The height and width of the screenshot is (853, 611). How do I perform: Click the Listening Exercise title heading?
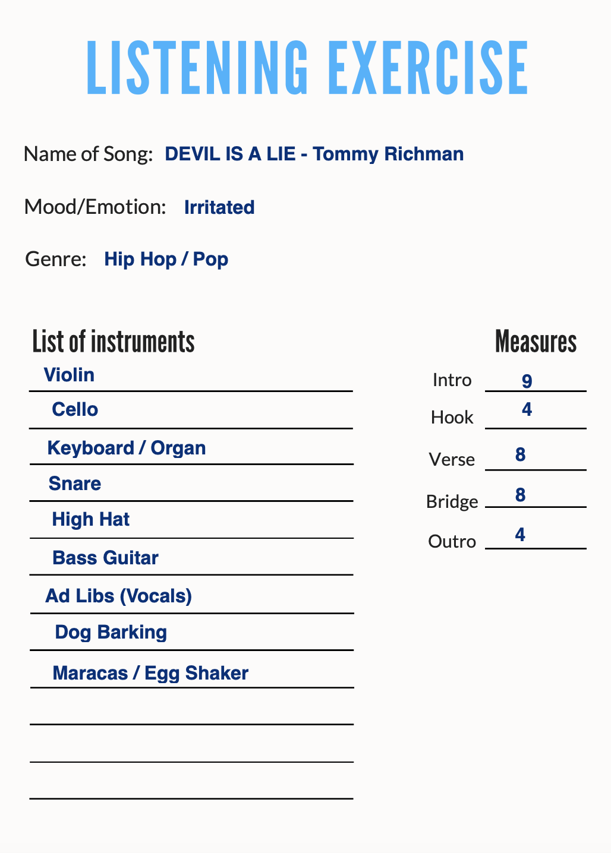tap(307, 68)
